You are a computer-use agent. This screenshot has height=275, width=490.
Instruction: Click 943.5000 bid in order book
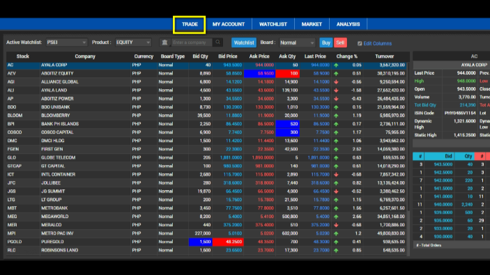point(443,164)
